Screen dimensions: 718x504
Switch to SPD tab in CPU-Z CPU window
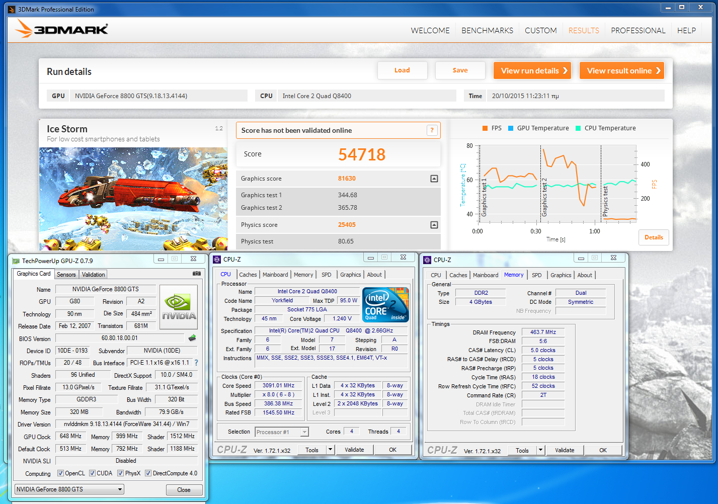point(327,275)
